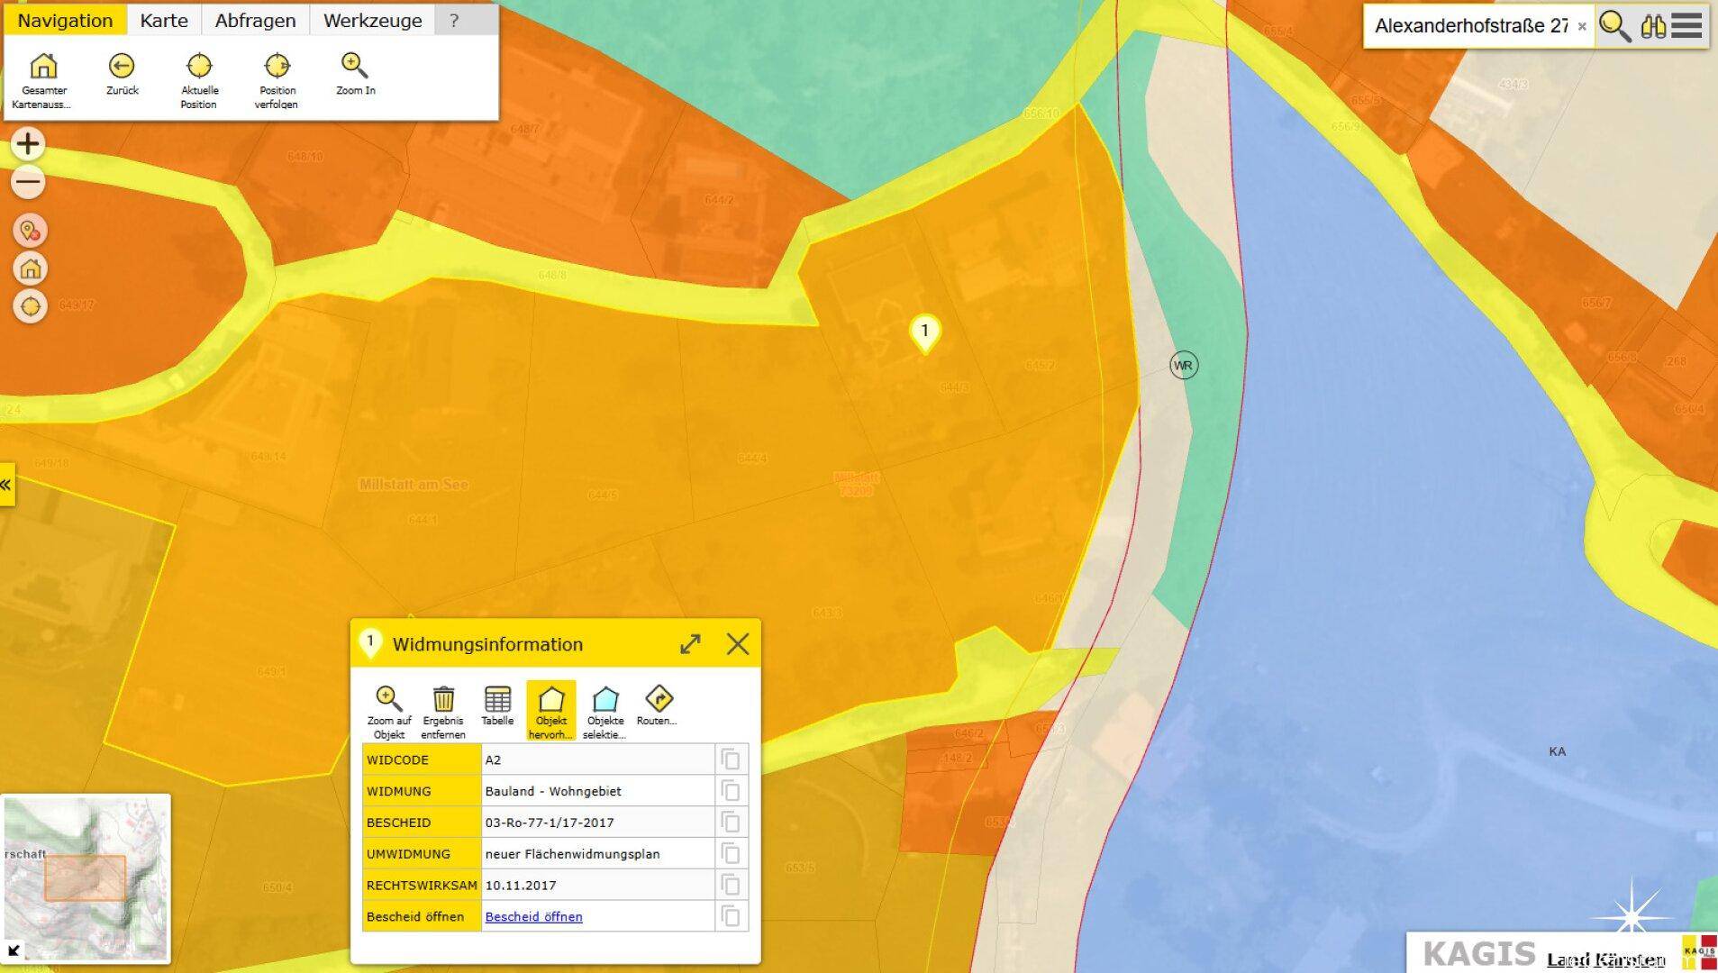The image size is (1718, 973).
Task: Click the value 03-Ro-77-1/17-2017
Action: tap(550, 823)
